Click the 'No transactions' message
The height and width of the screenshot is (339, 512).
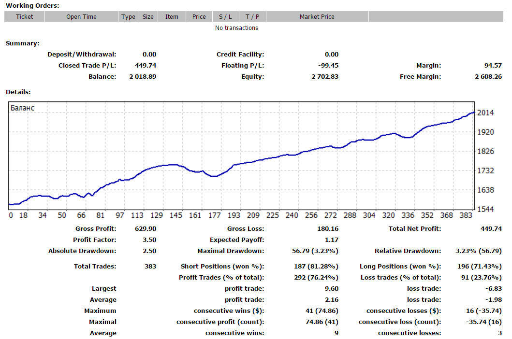pyautogui.click(x=236, y=28)
